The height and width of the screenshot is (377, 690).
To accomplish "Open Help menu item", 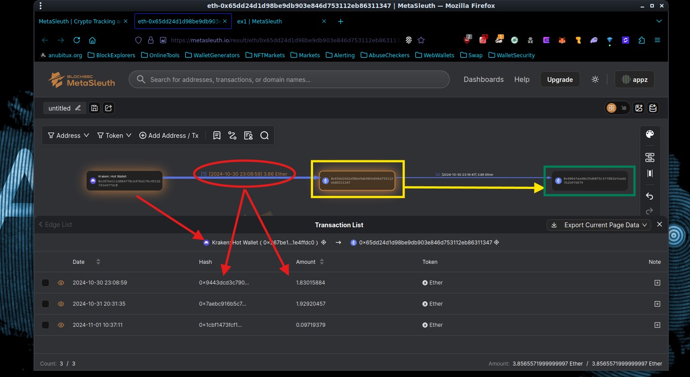I will coord(522,79).
